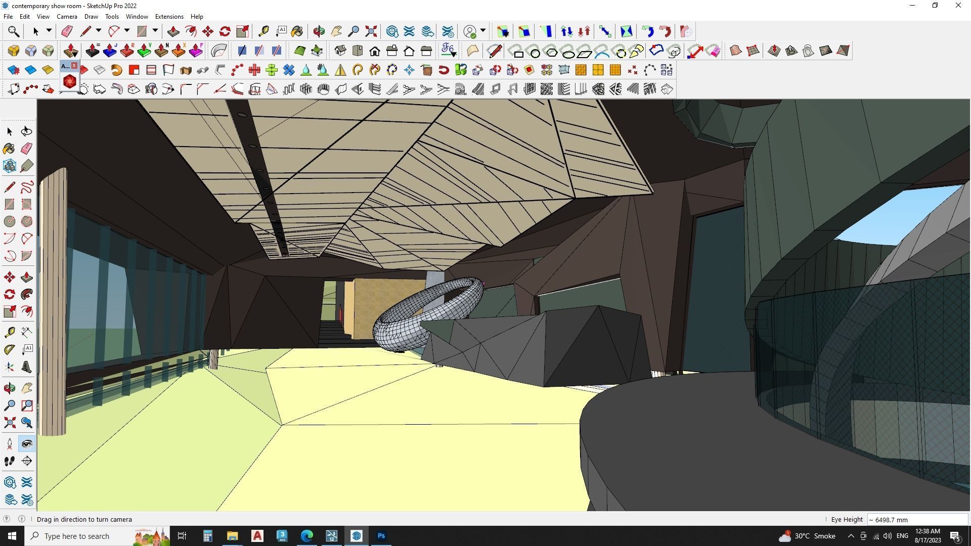Open the Line tool dropdown arrow
The height and width of the screenshot is (546, 971).
[x=98, y=31]
